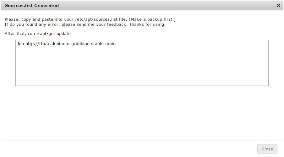Place cursor on the 'deb' keyword in textbox
The image size is (284, 157).
[20, 44]
